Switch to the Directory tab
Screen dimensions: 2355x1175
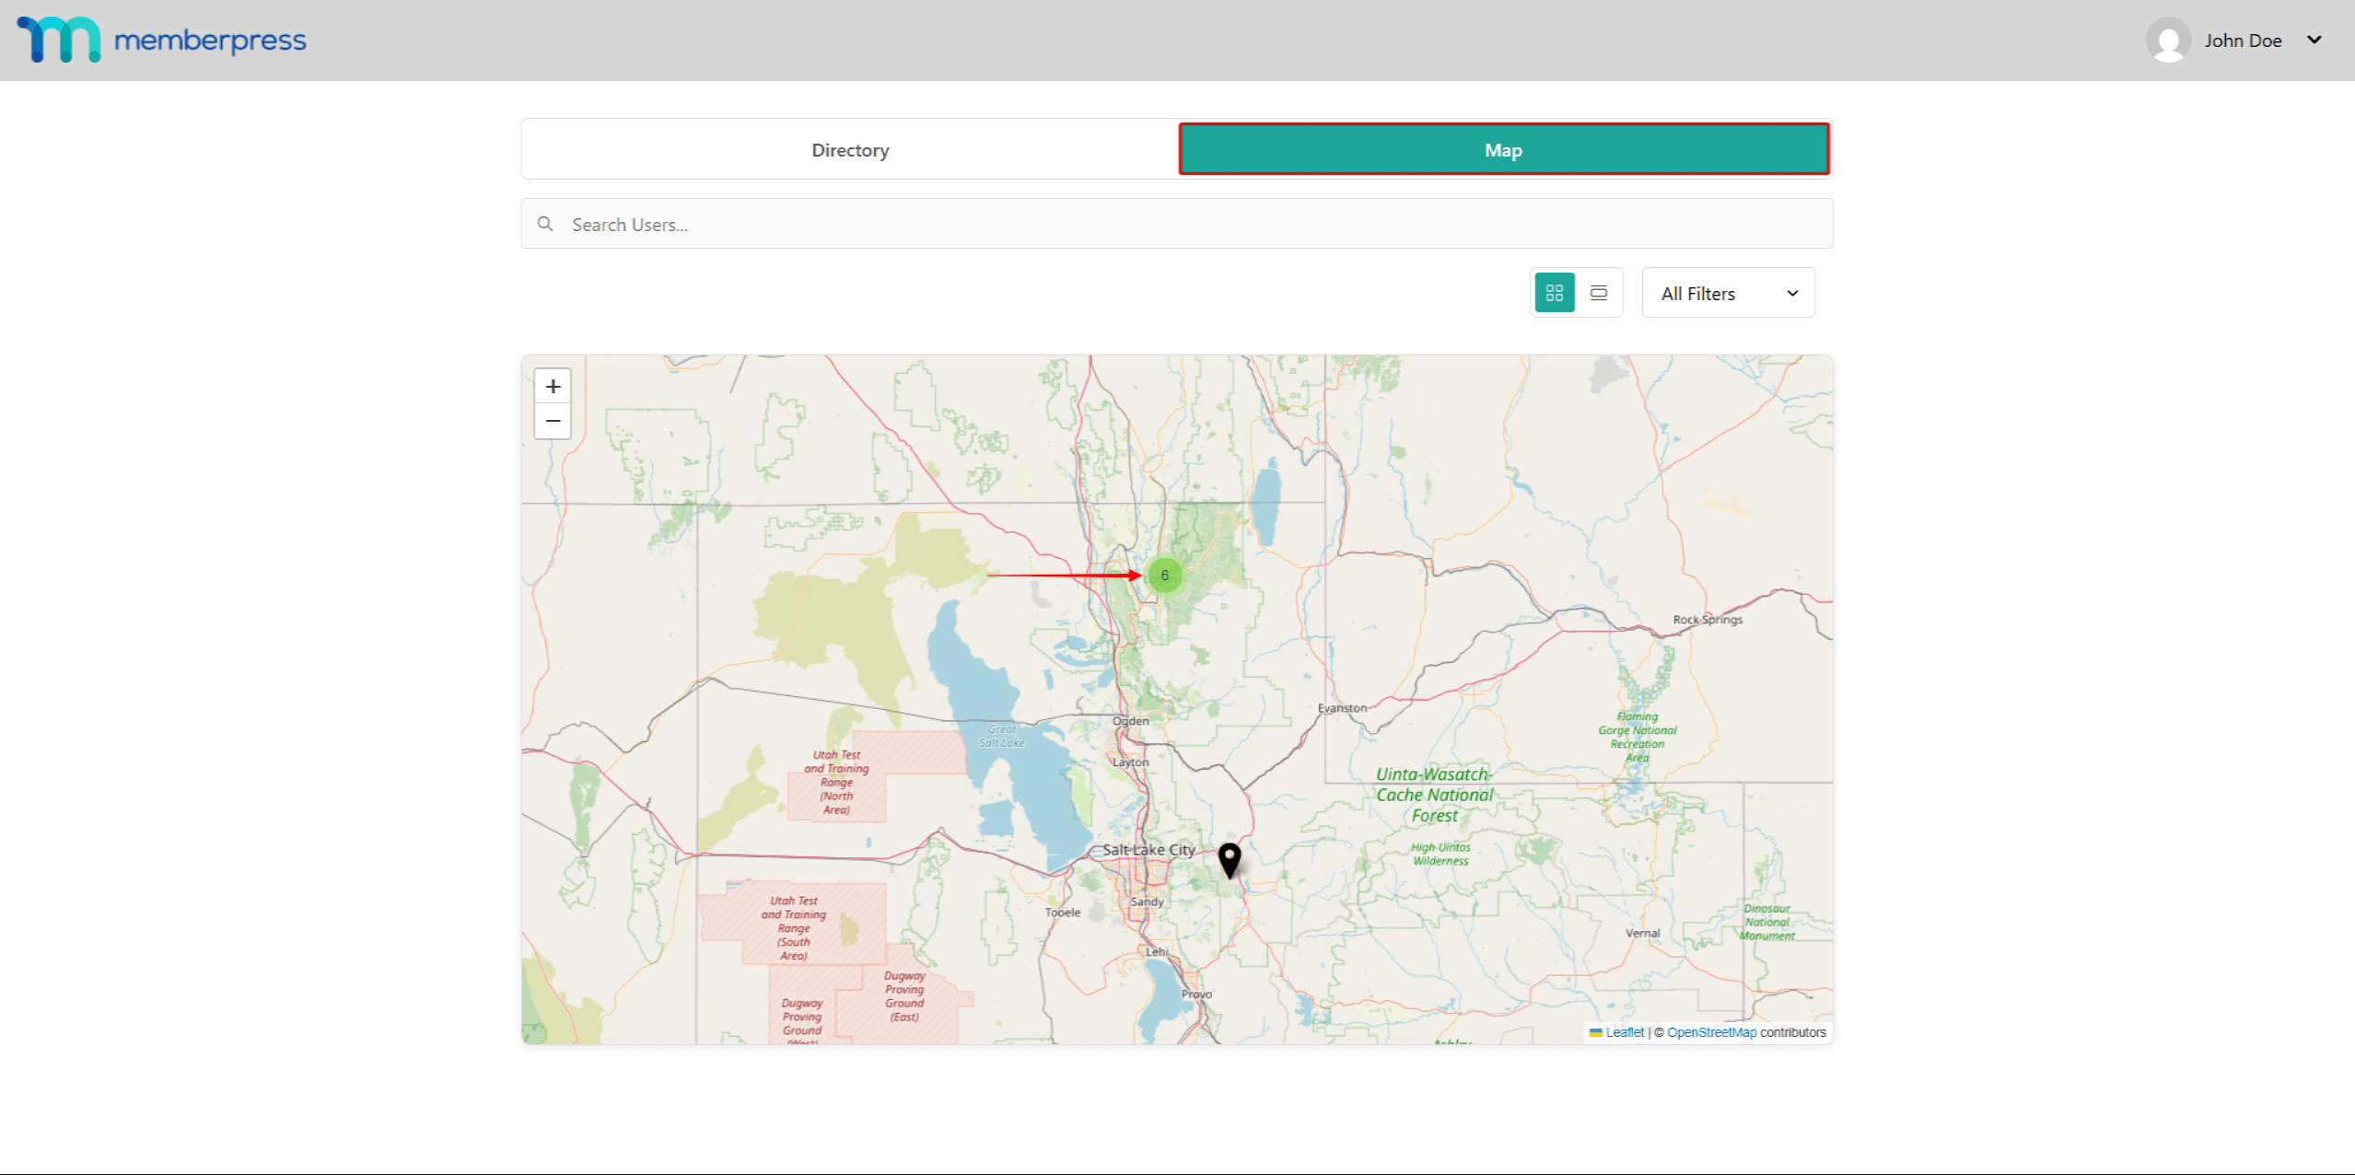click(x=849, y=149)
